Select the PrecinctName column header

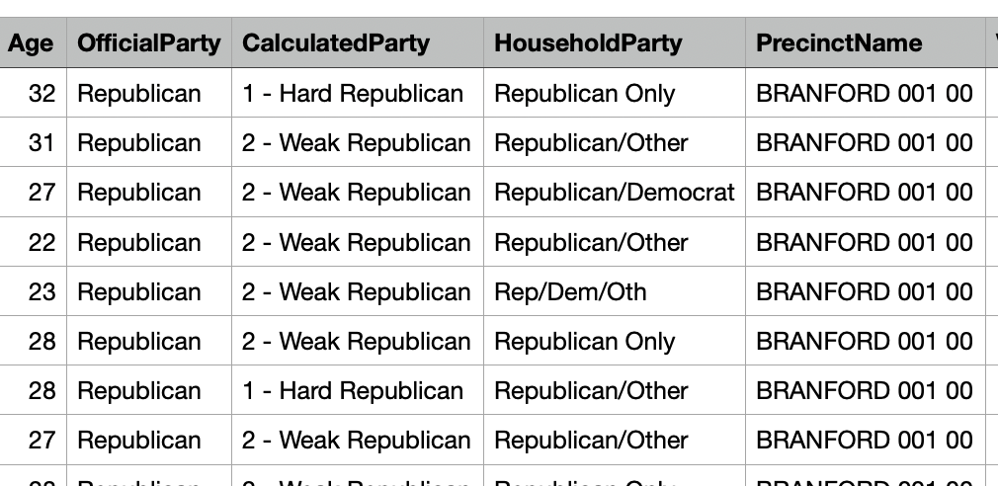[839, 43]
